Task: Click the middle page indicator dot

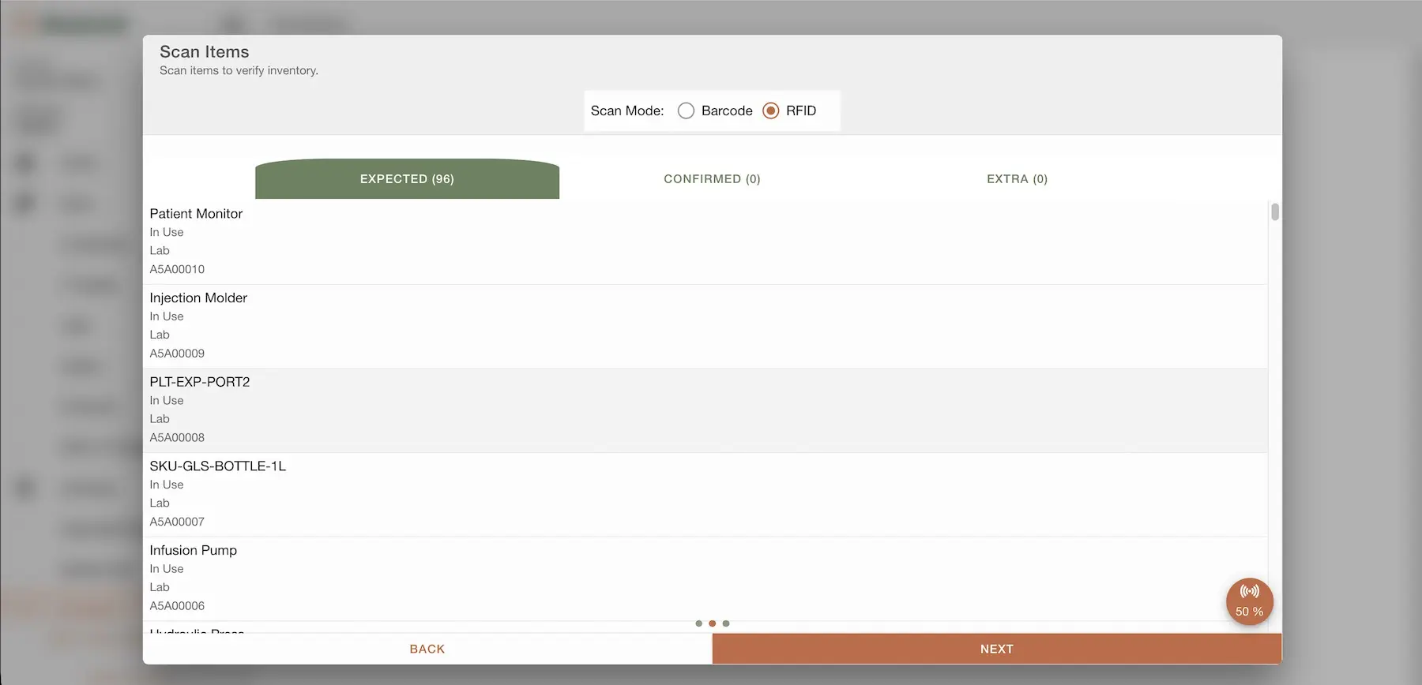Action: pyautogui.click(x=712, y=623)
